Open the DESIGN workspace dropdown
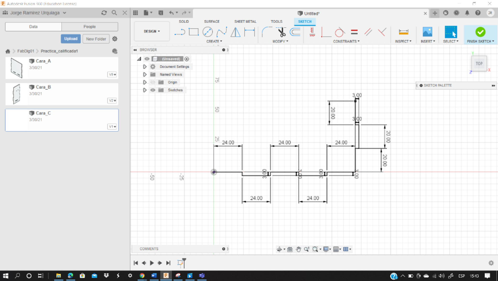498x281 pixels. click(x=152, y=31)
